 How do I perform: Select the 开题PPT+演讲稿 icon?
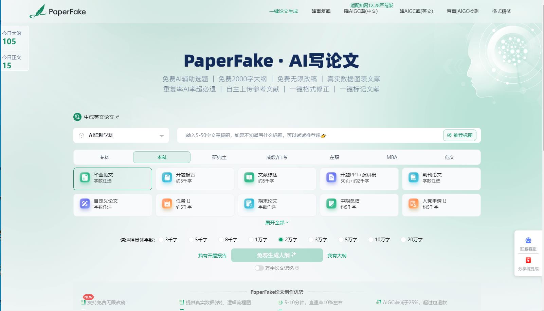click(x=331, y=177)
